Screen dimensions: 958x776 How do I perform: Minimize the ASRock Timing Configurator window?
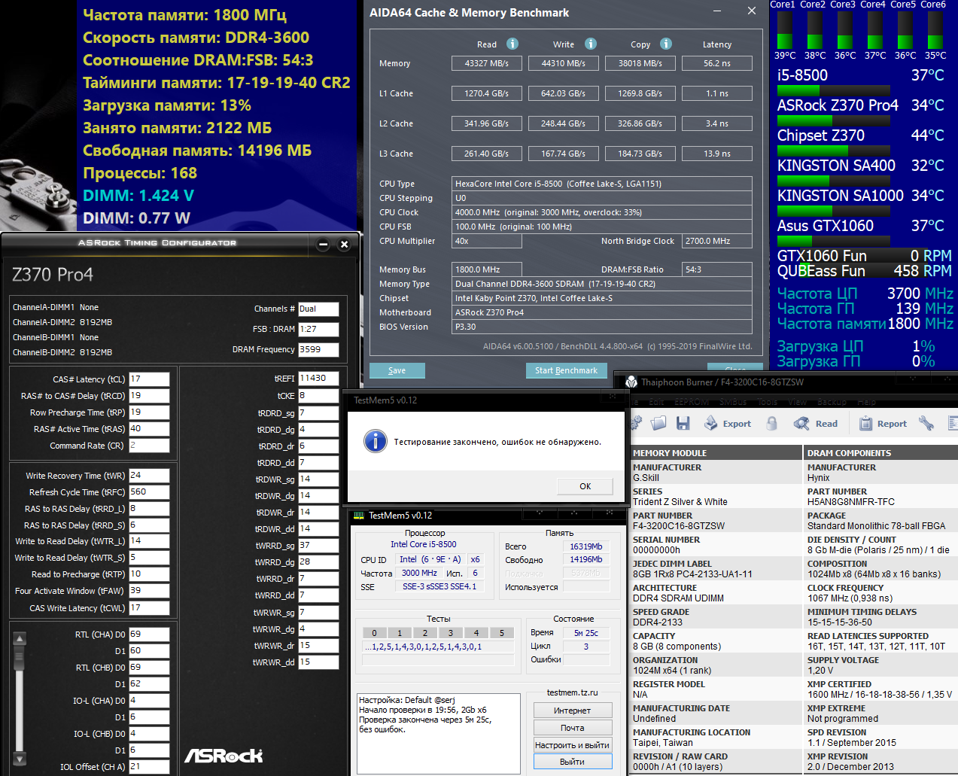324,245
